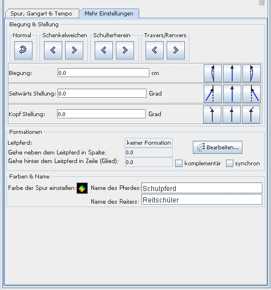The height and width of the screenshot is (290, 271).
Task: Toggle the synchron checkbox
Action: [229, 164]
